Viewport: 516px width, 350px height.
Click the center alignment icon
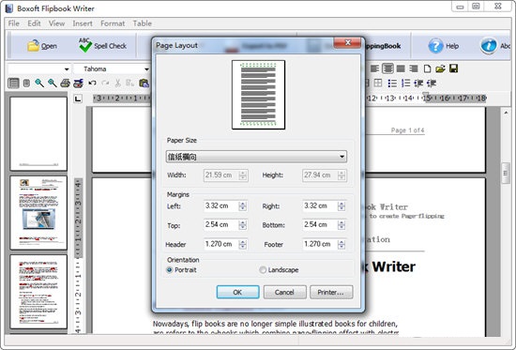(x=387, y=68)
